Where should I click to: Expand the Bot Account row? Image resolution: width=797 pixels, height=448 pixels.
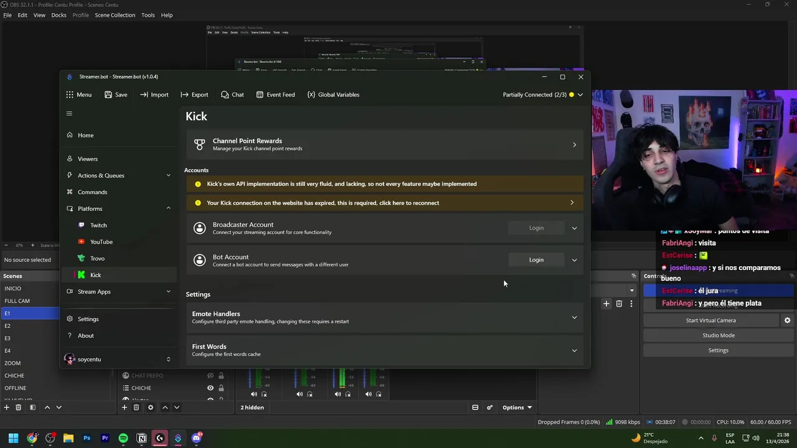tap(574, 260)
